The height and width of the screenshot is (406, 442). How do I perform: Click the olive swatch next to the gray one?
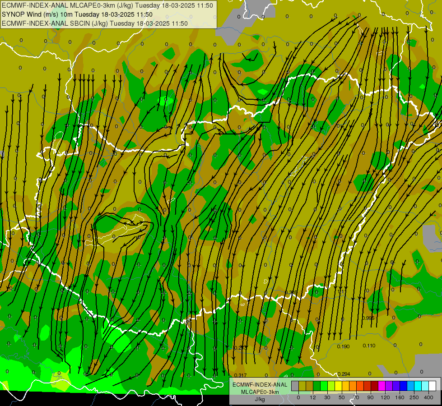302,386
